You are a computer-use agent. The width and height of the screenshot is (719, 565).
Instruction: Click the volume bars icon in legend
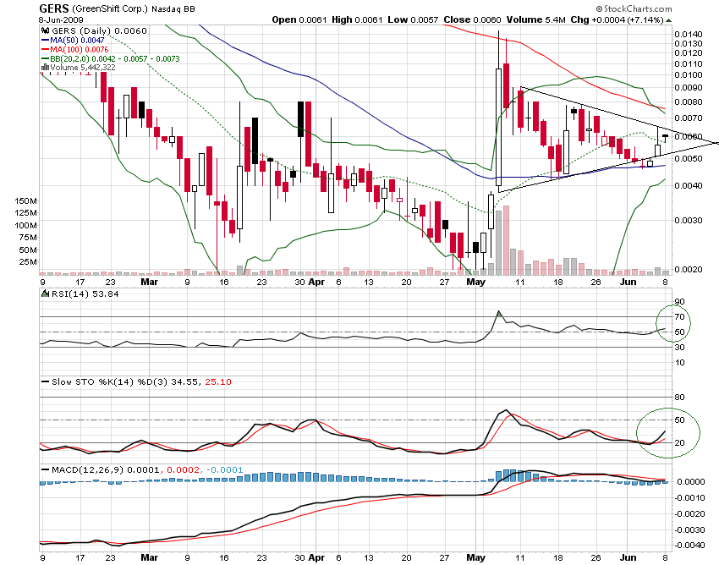45,68
